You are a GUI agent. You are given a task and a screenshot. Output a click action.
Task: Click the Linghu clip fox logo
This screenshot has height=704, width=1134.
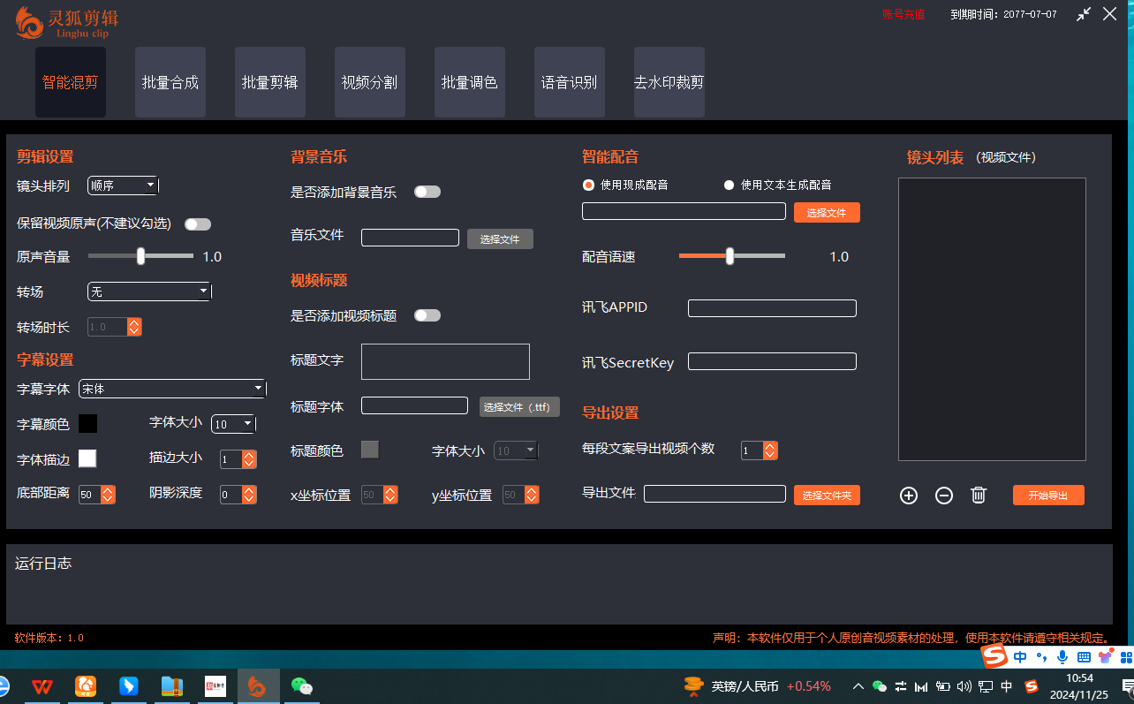pos(28,23)
